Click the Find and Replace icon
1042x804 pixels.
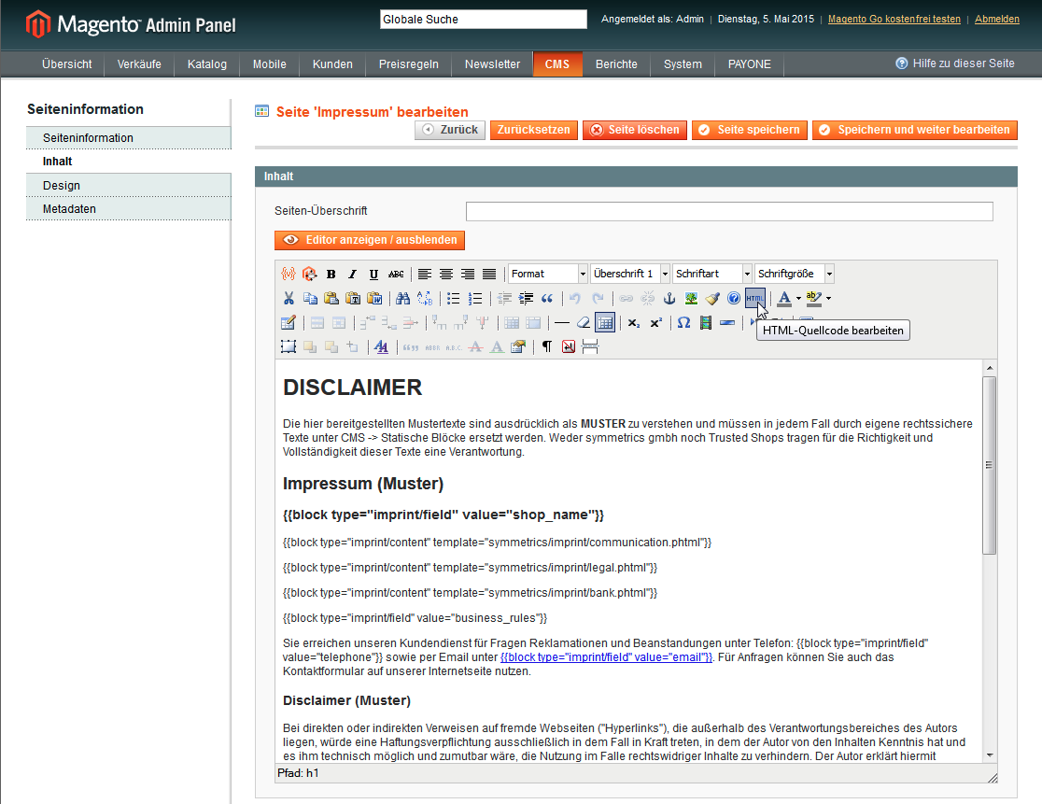(x=425, y=298)
